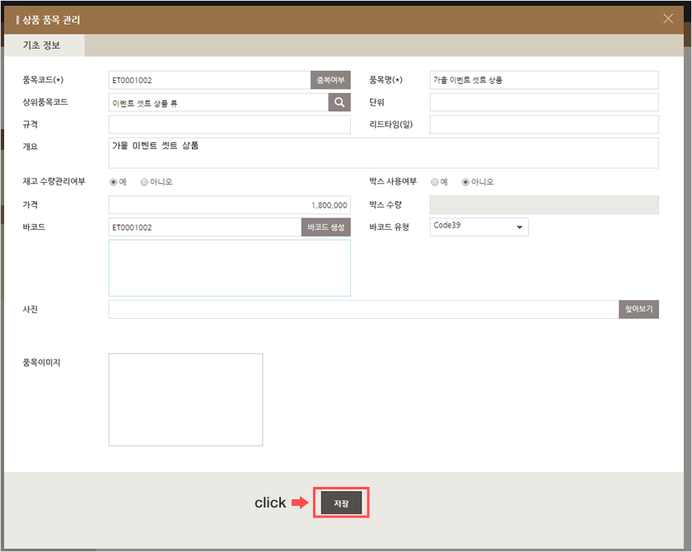The width and height of the screenshot is (692, 552).
Task: Click the 사진 file path field
Action: pyautogui.click(x=363, y=309)
